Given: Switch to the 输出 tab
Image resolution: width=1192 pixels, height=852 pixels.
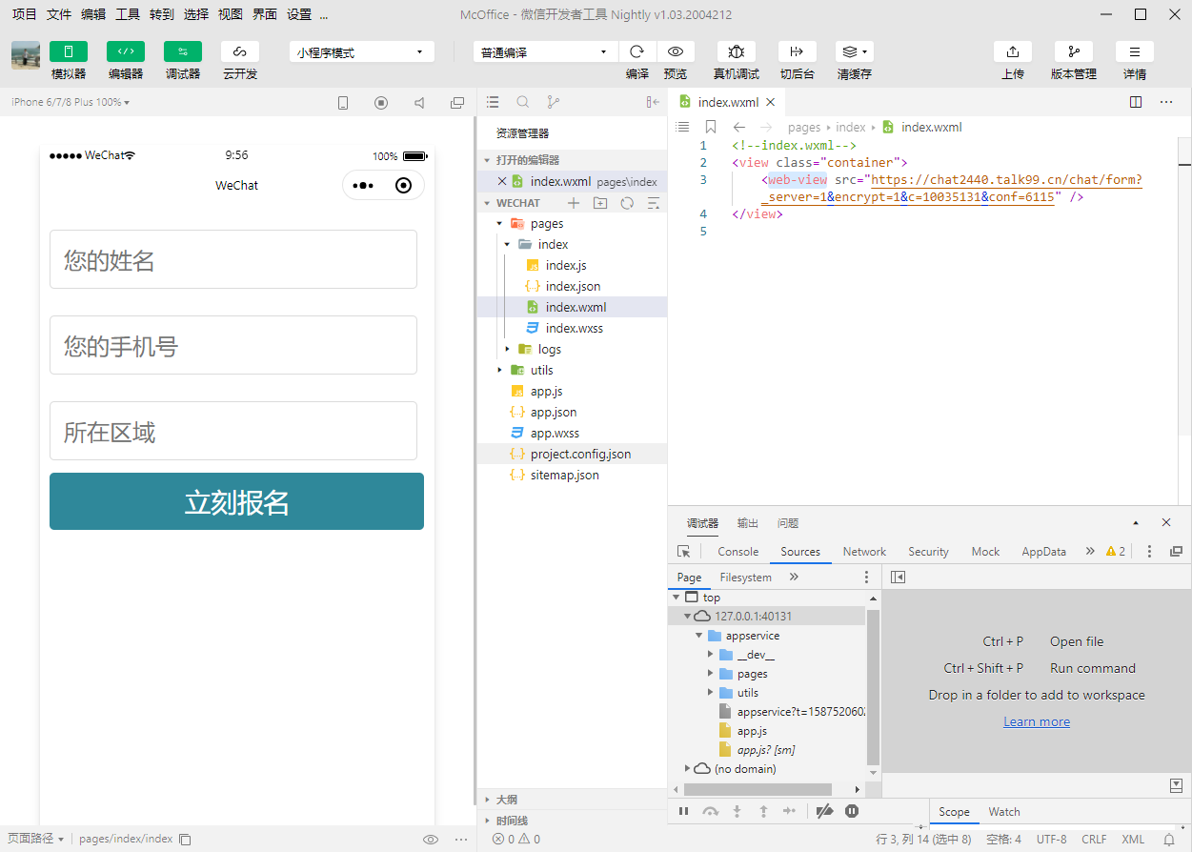Looking at the screenshot, I should (x=748, y=523).
